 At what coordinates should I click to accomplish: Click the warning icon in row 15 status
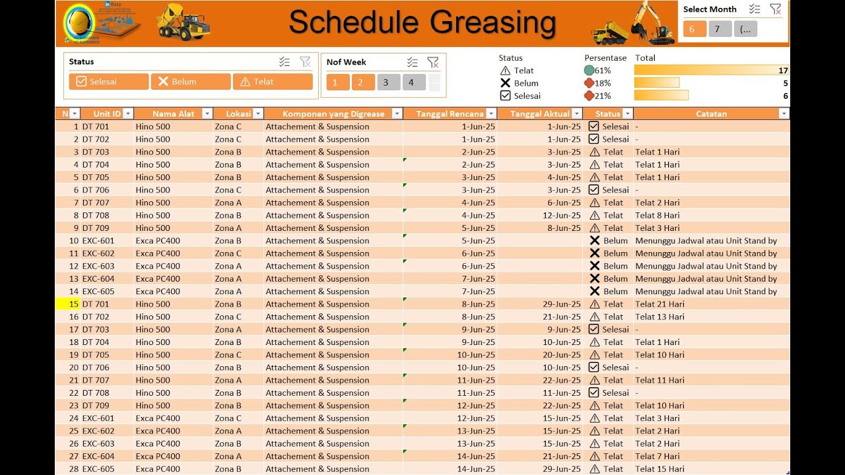pyautogui.click(x=594, y=304)
